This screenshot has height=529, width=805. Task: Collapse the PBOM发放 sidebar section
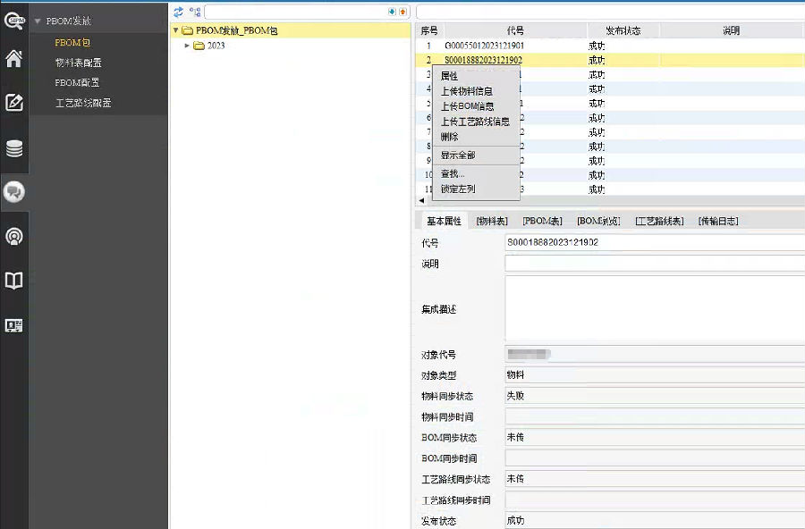pyautogui.click(x=38, y=21)
